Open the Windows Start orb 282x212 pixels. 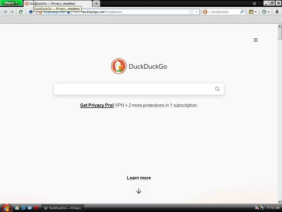click(x=7, y=208)
